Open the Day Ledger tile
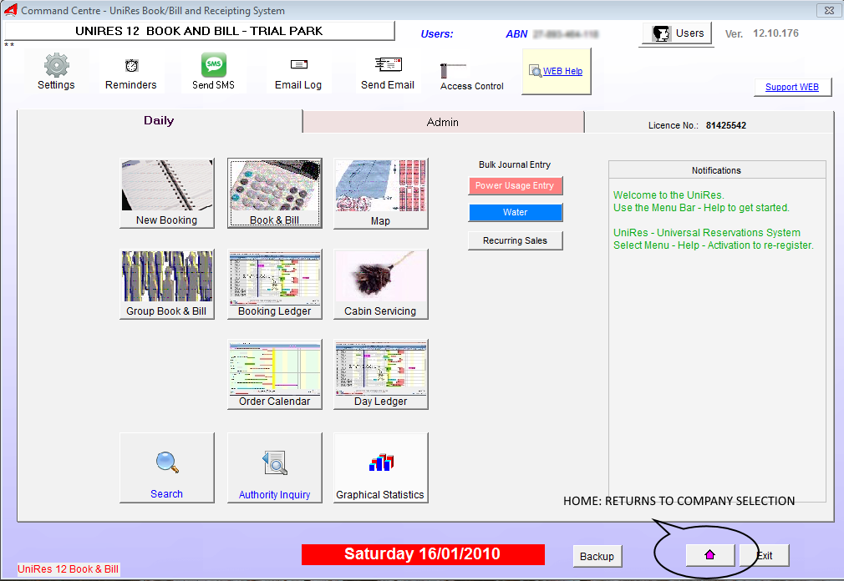The height and width of the screenshot is (581, 844). 380,375
